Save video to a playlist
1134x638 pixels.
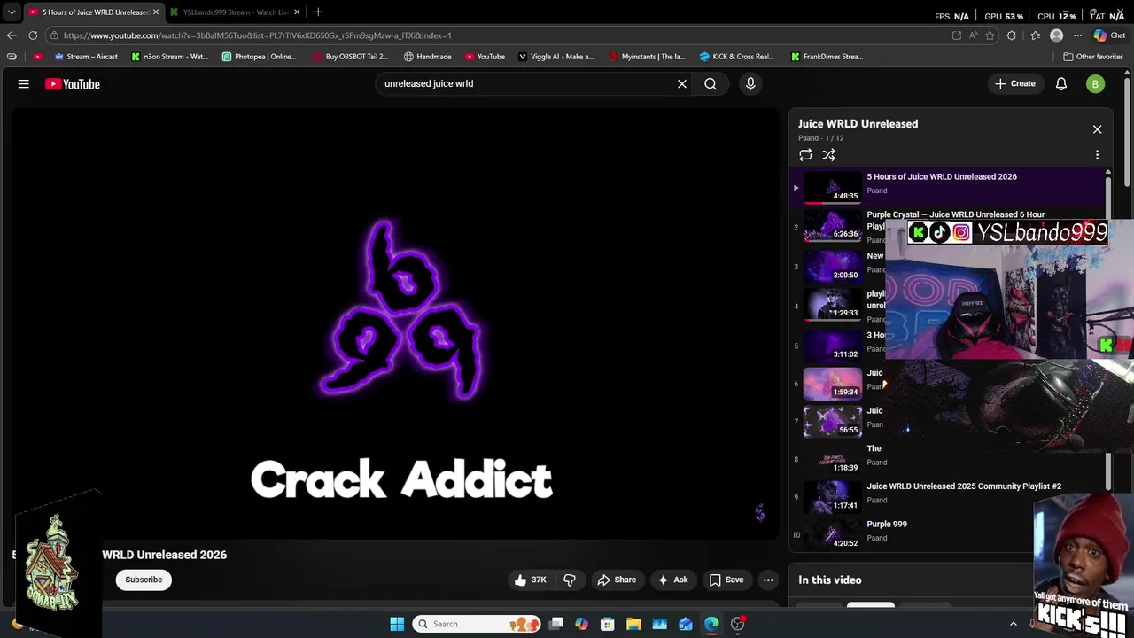click(x=726, y=580)
